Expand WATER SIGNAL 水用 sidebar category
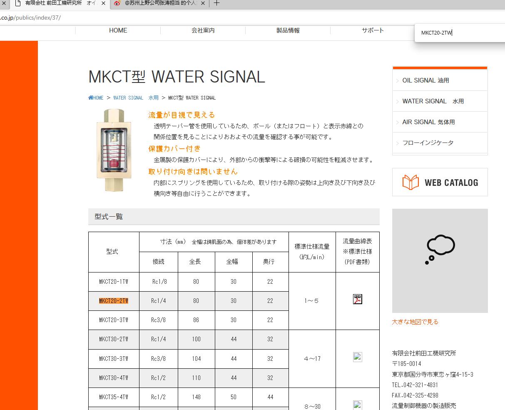This screenshot has width=505, height=410. 433,101
